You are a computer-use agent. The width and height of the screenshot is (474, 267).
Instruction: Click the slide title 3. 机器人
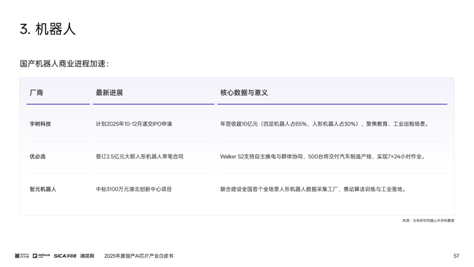(x=47, y=29)
